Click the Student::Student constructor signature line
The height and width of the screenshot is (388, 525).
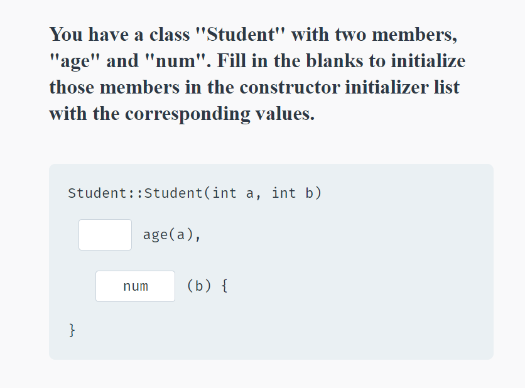pyautogui.click(x=195, y=193)
